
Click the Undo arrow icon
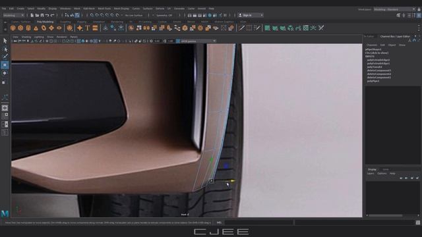point(47,15)
